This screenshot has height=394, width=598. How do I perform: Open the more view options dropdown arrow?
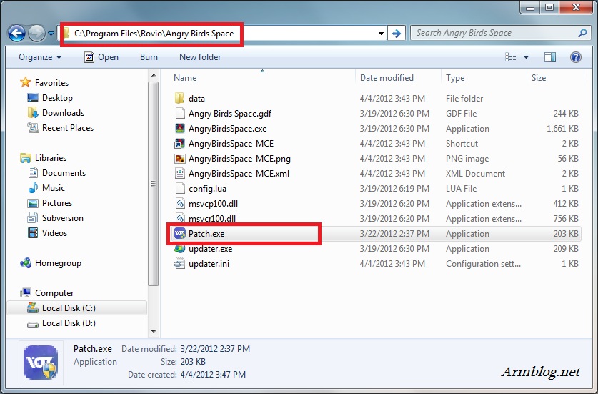[x=527, y=57]
